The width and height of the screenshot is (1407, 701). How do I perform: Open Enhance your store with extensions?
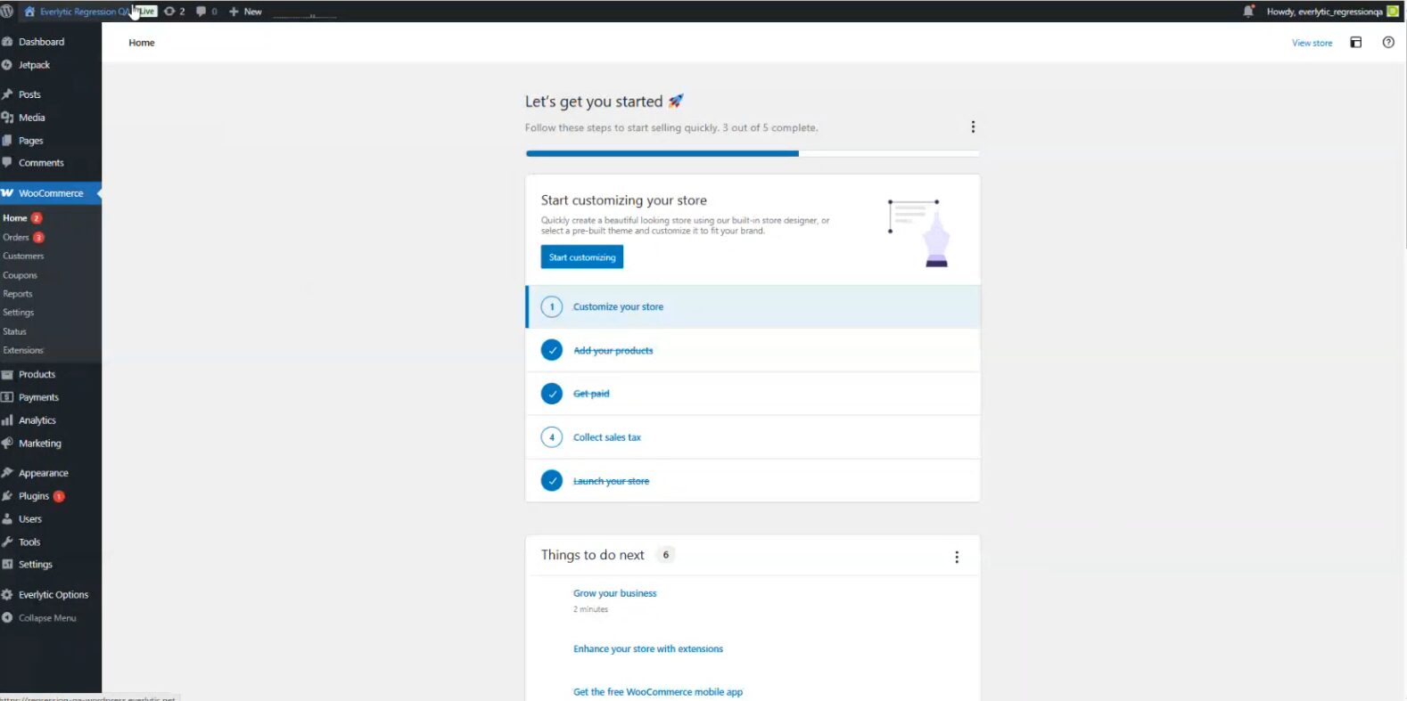click(648, 649)
